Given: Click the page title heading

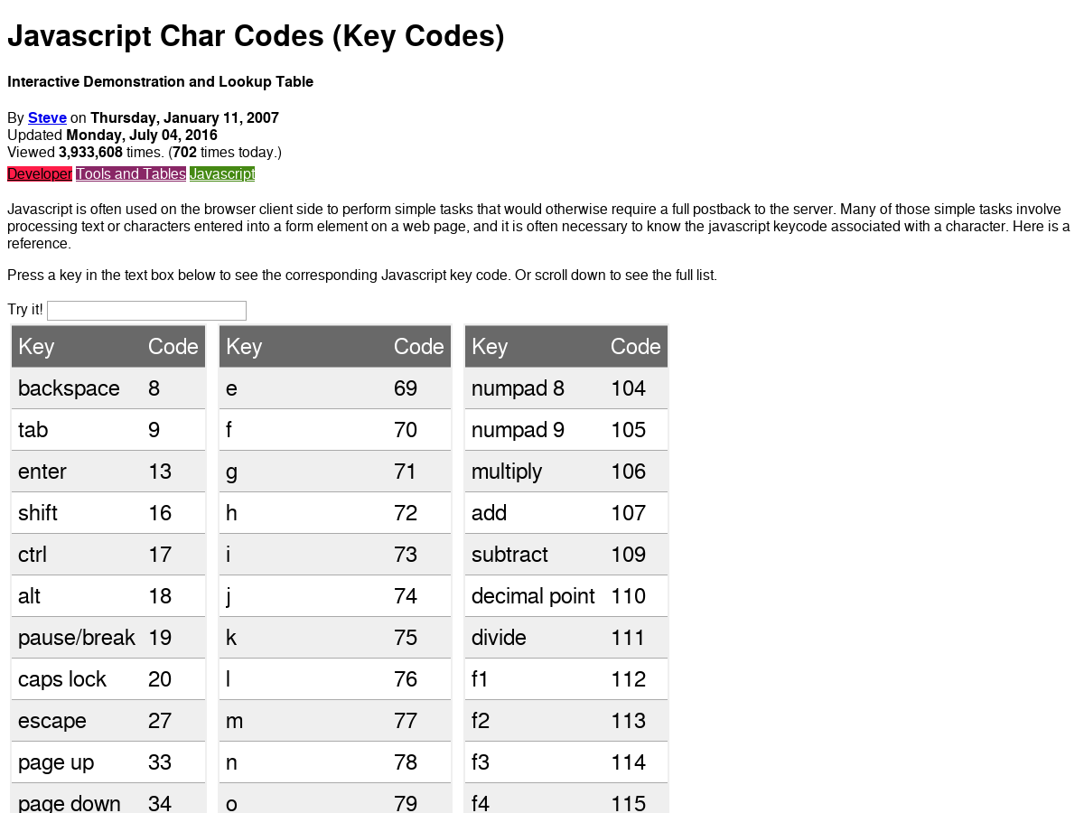Looking at the screenshot, I should coord(256,36).
